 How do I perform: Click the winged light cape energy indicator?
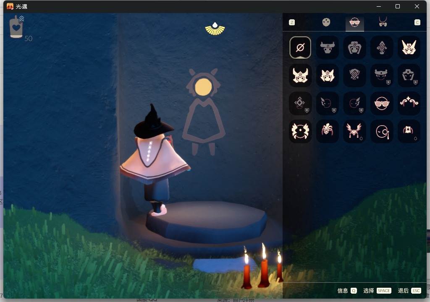click(215, 29)
